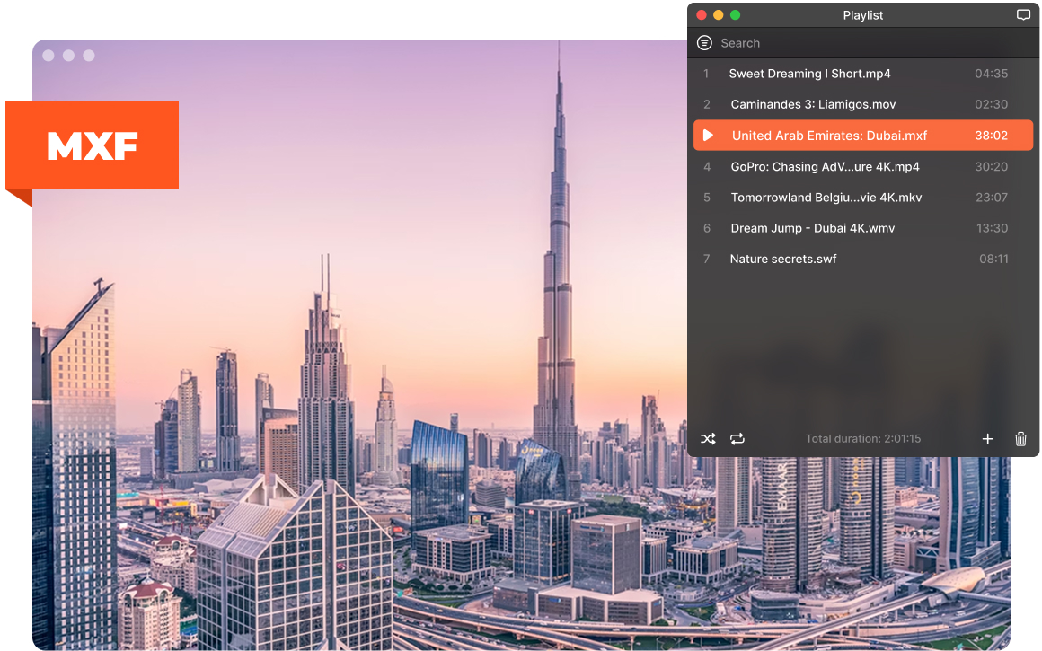
Task: Add a new item with plus icon
Action: (987, 439)
